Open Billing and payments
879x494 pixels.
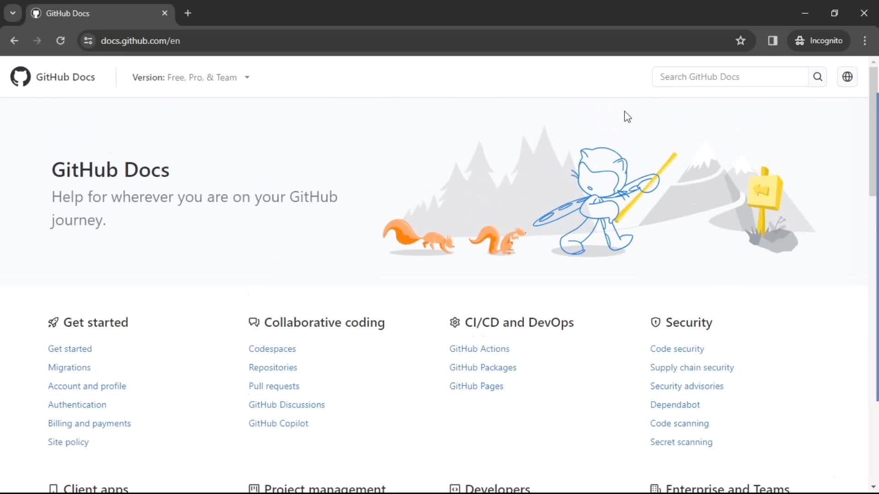point(89,424)
